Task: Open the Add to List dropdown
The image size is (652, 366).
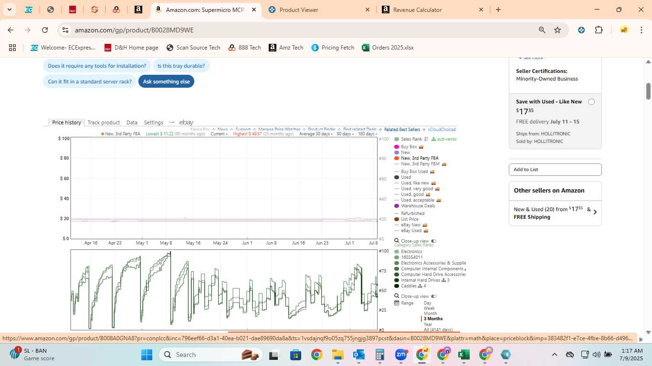Action: click(555, 170)
